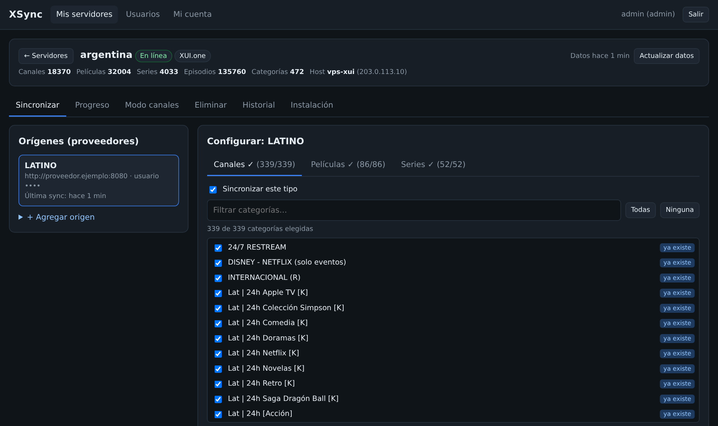Open the Mis servidores nav item
The height and width of the screenshot is (426, 718).
84,14
